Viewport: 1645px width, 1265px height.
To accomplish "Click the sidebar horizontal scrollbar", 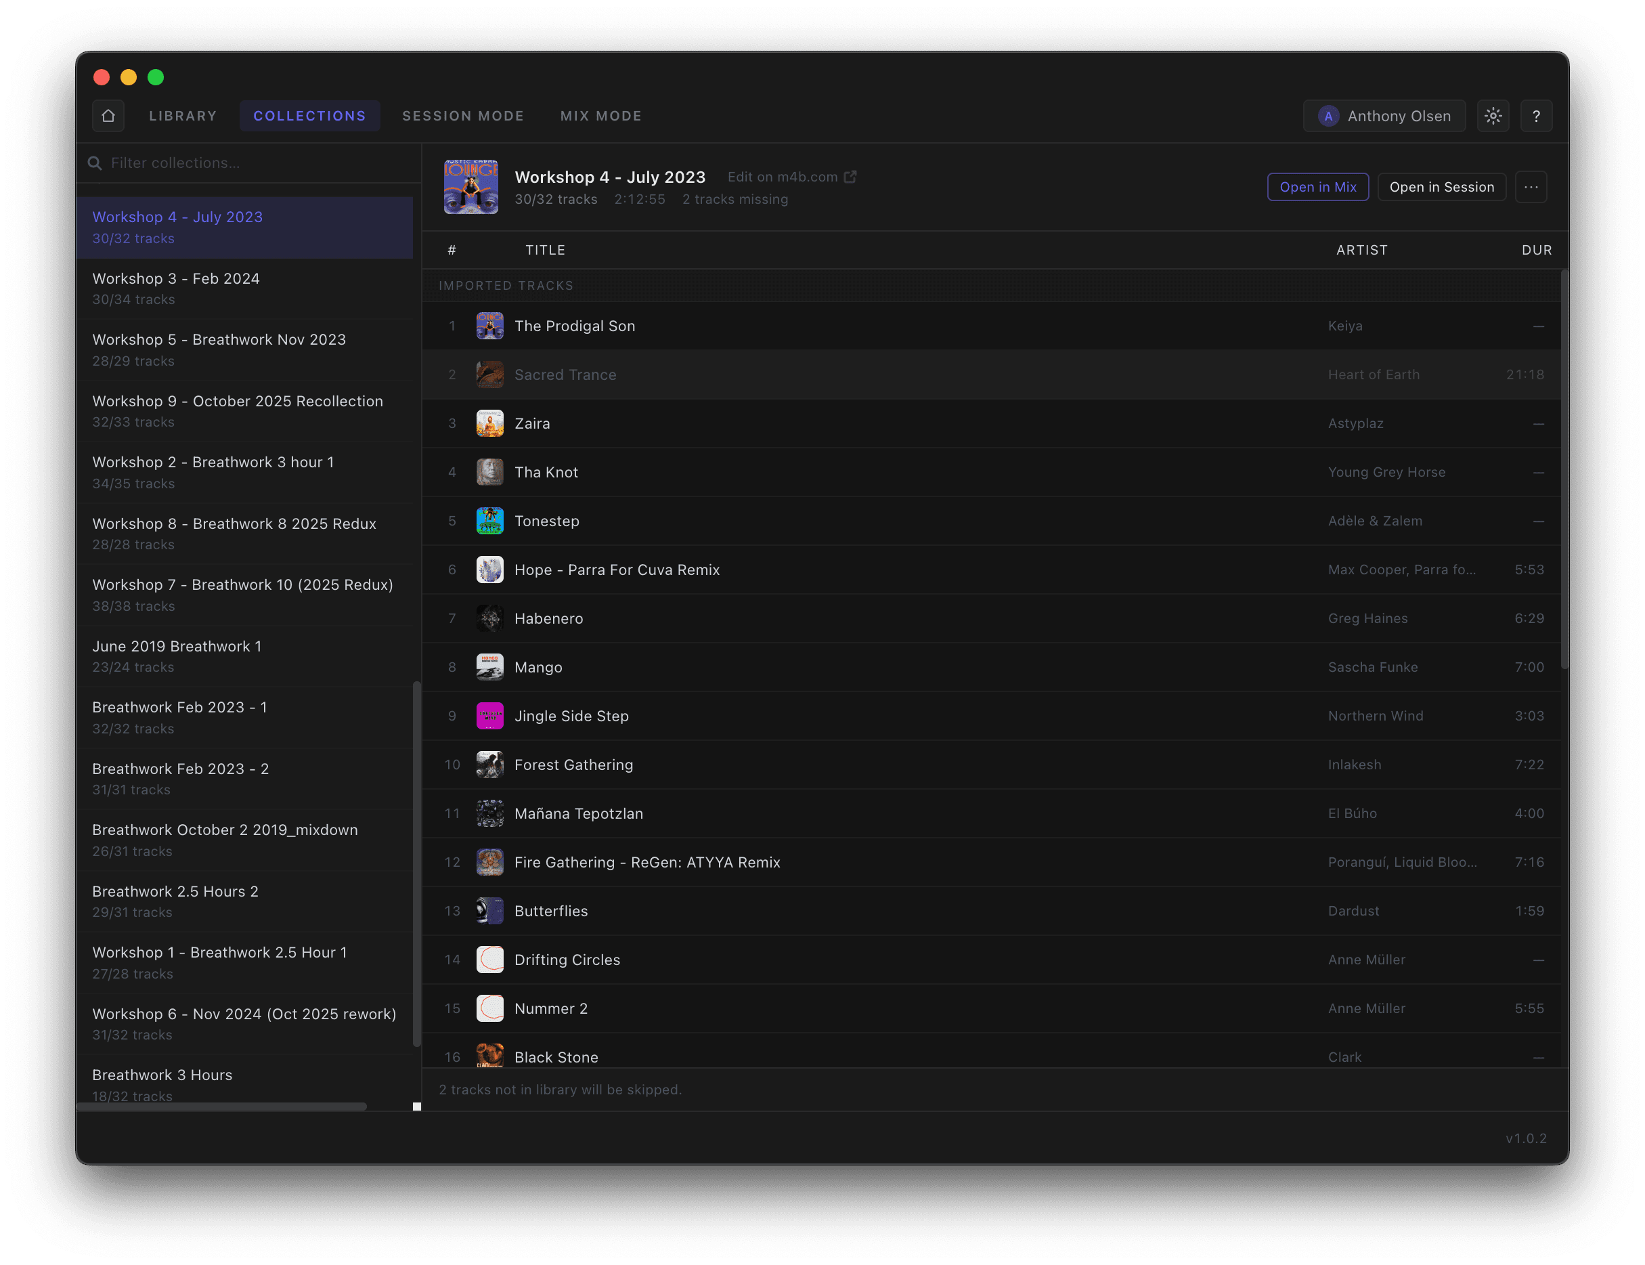I will click(x=222, y=1106).
